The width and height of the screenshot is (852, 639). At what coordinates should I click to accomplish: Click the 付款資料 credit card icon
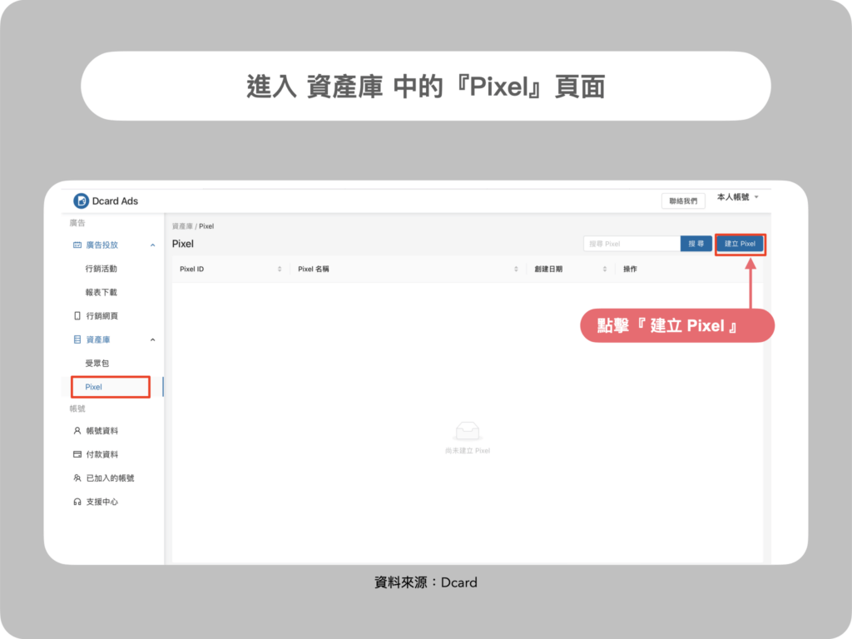click(77, 454)
